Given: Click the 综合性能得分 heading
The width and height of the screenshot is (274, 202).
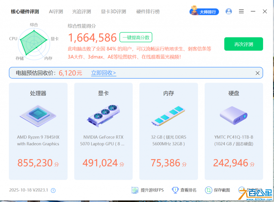Looking at the screenshot, I should (x=82, y=26).
